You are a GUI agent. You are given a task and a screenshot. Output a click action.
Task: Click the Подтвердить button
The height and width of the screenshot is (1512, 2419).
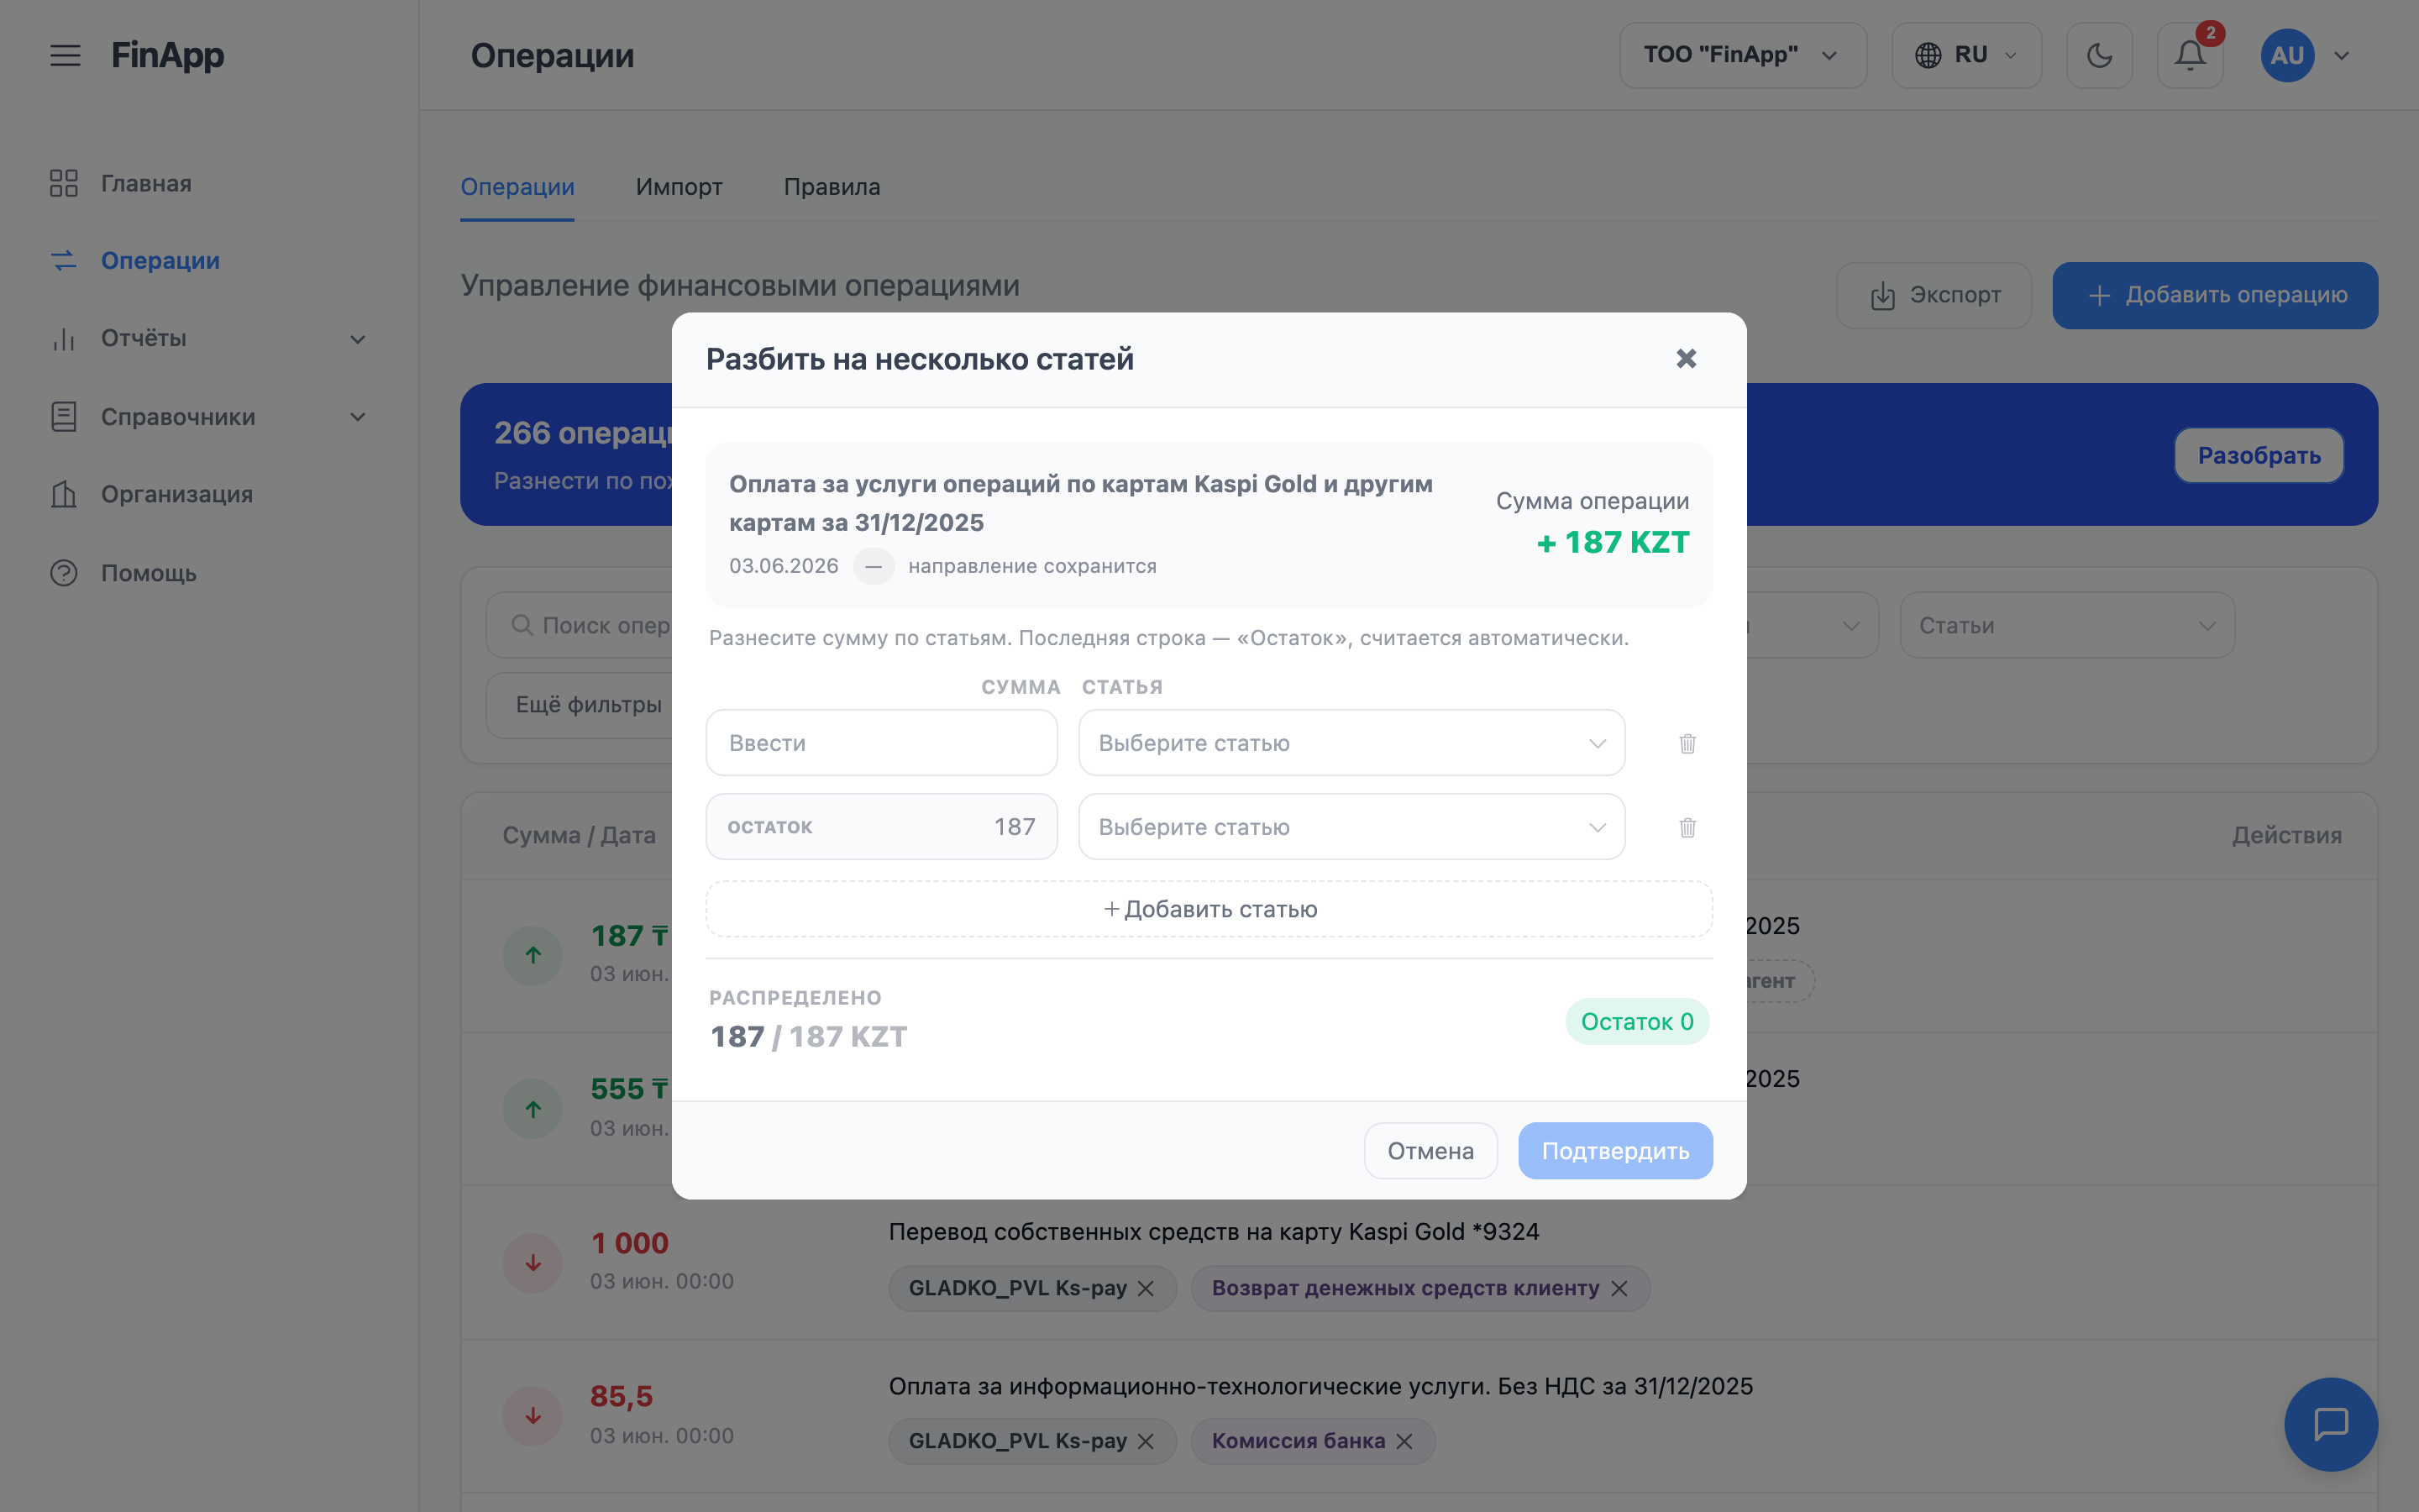coord(1615,1151)
